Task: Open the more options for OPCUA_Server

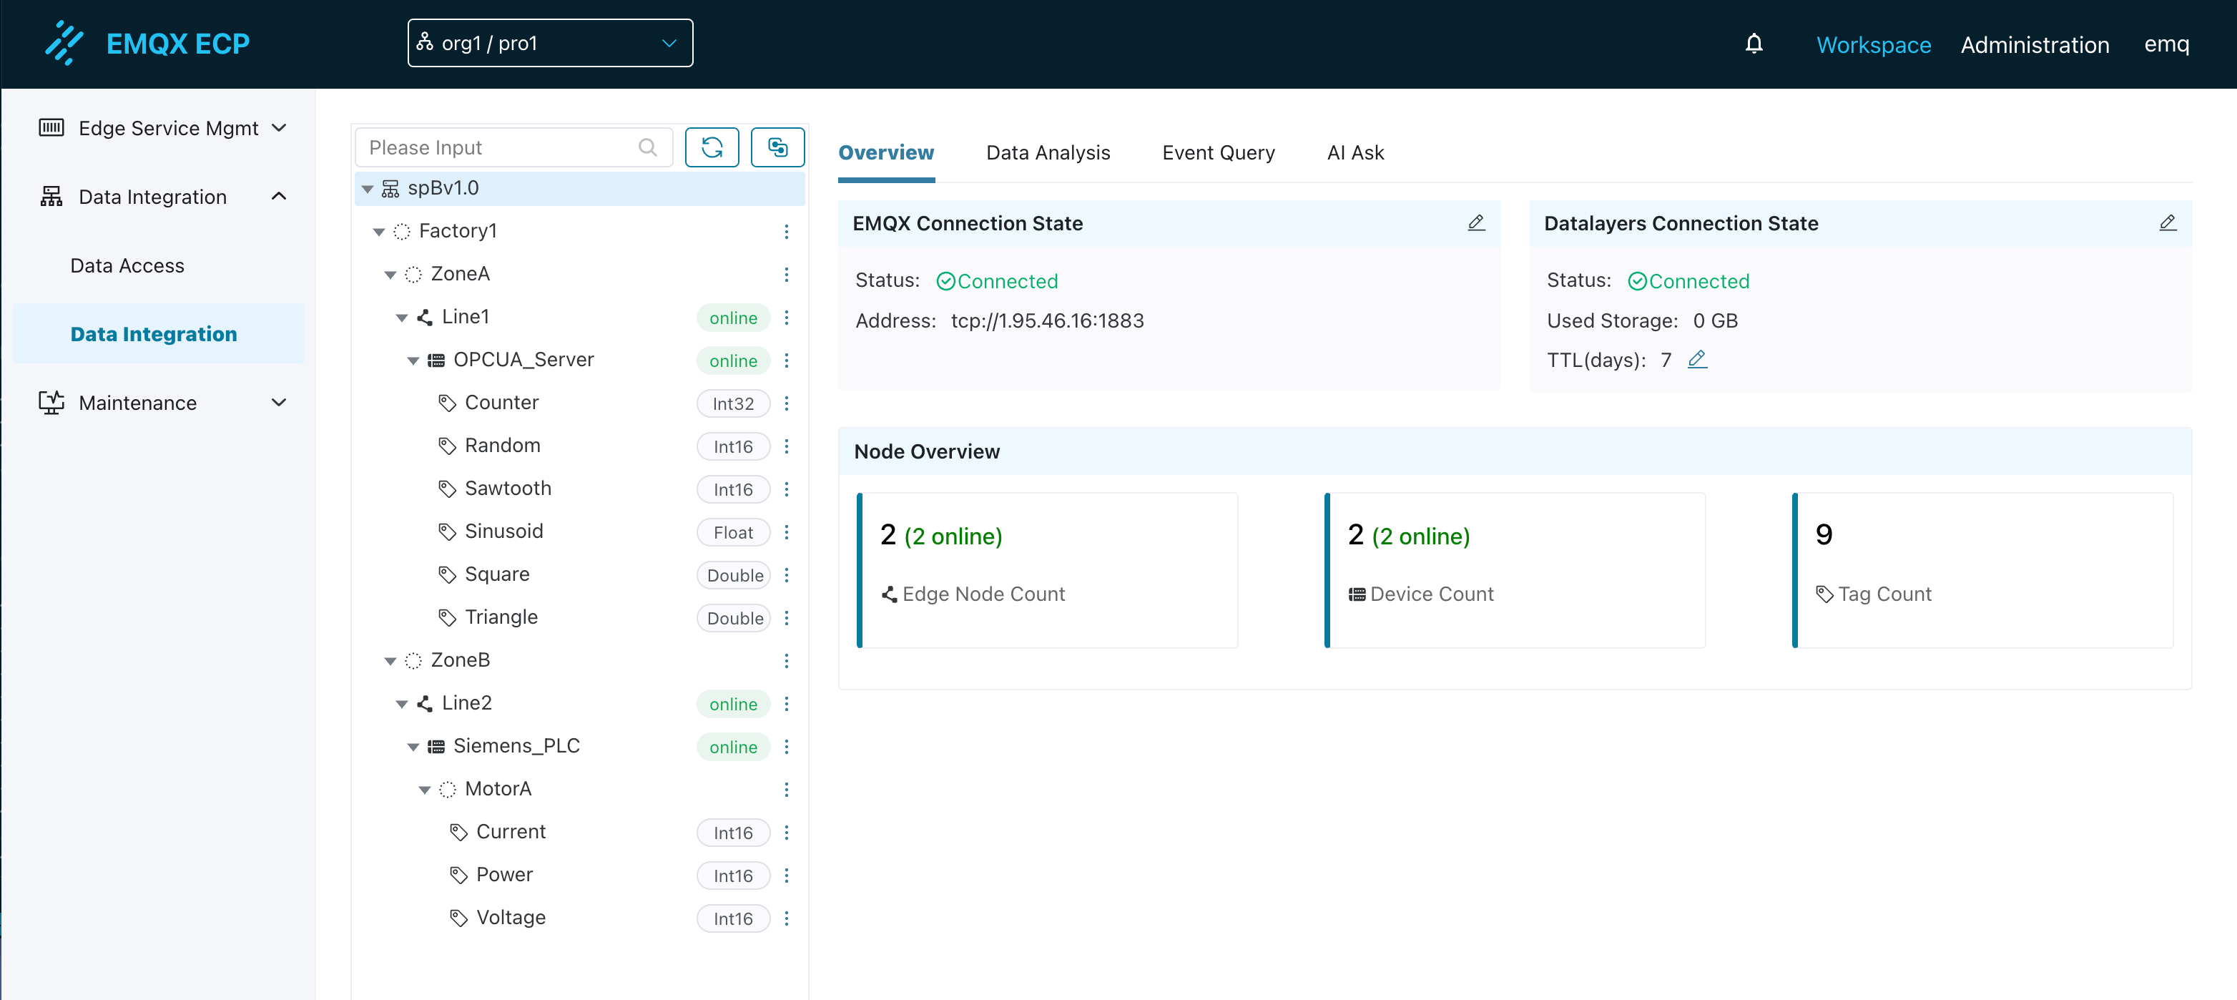Action: tap(786, 361)
